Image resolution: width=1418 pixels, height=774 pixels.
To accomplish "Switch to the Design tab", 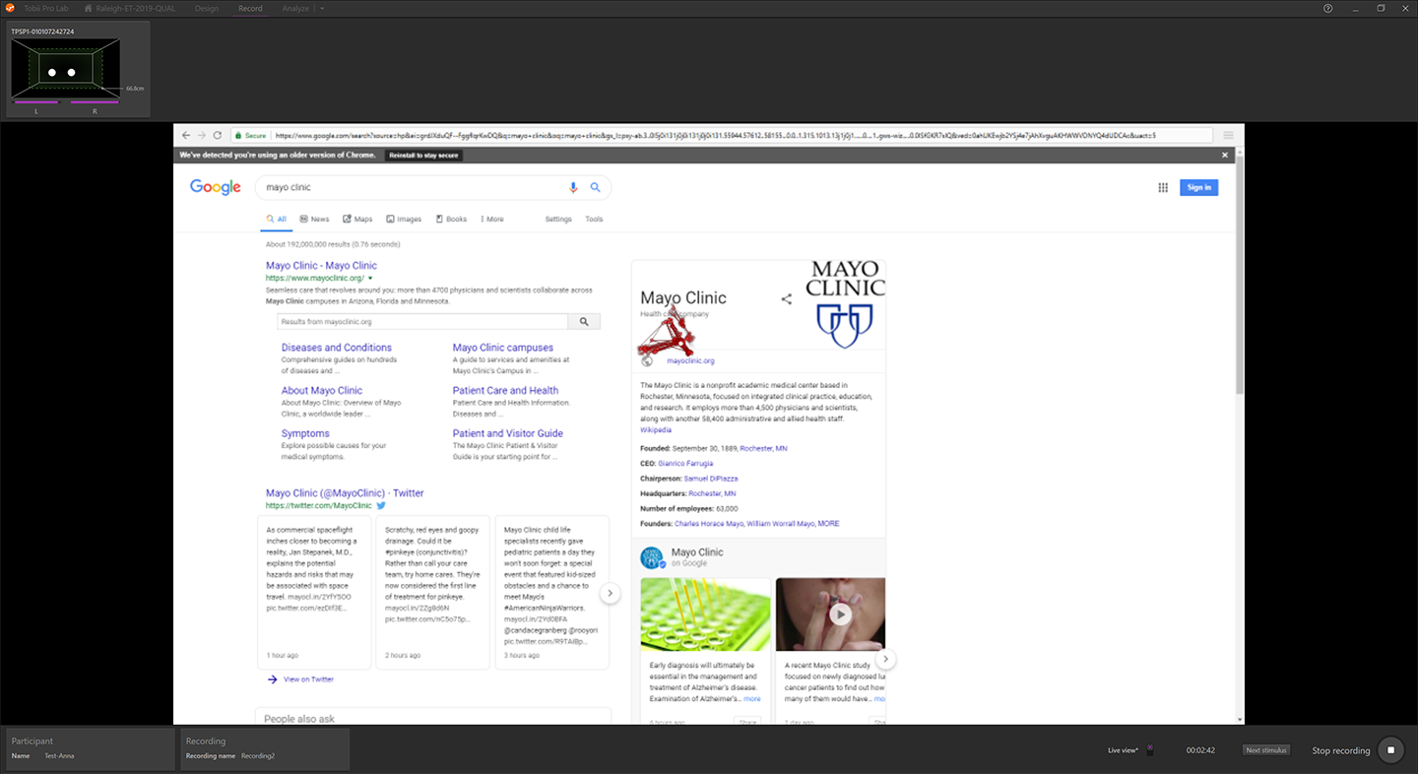I will click(x=207, y=9).
